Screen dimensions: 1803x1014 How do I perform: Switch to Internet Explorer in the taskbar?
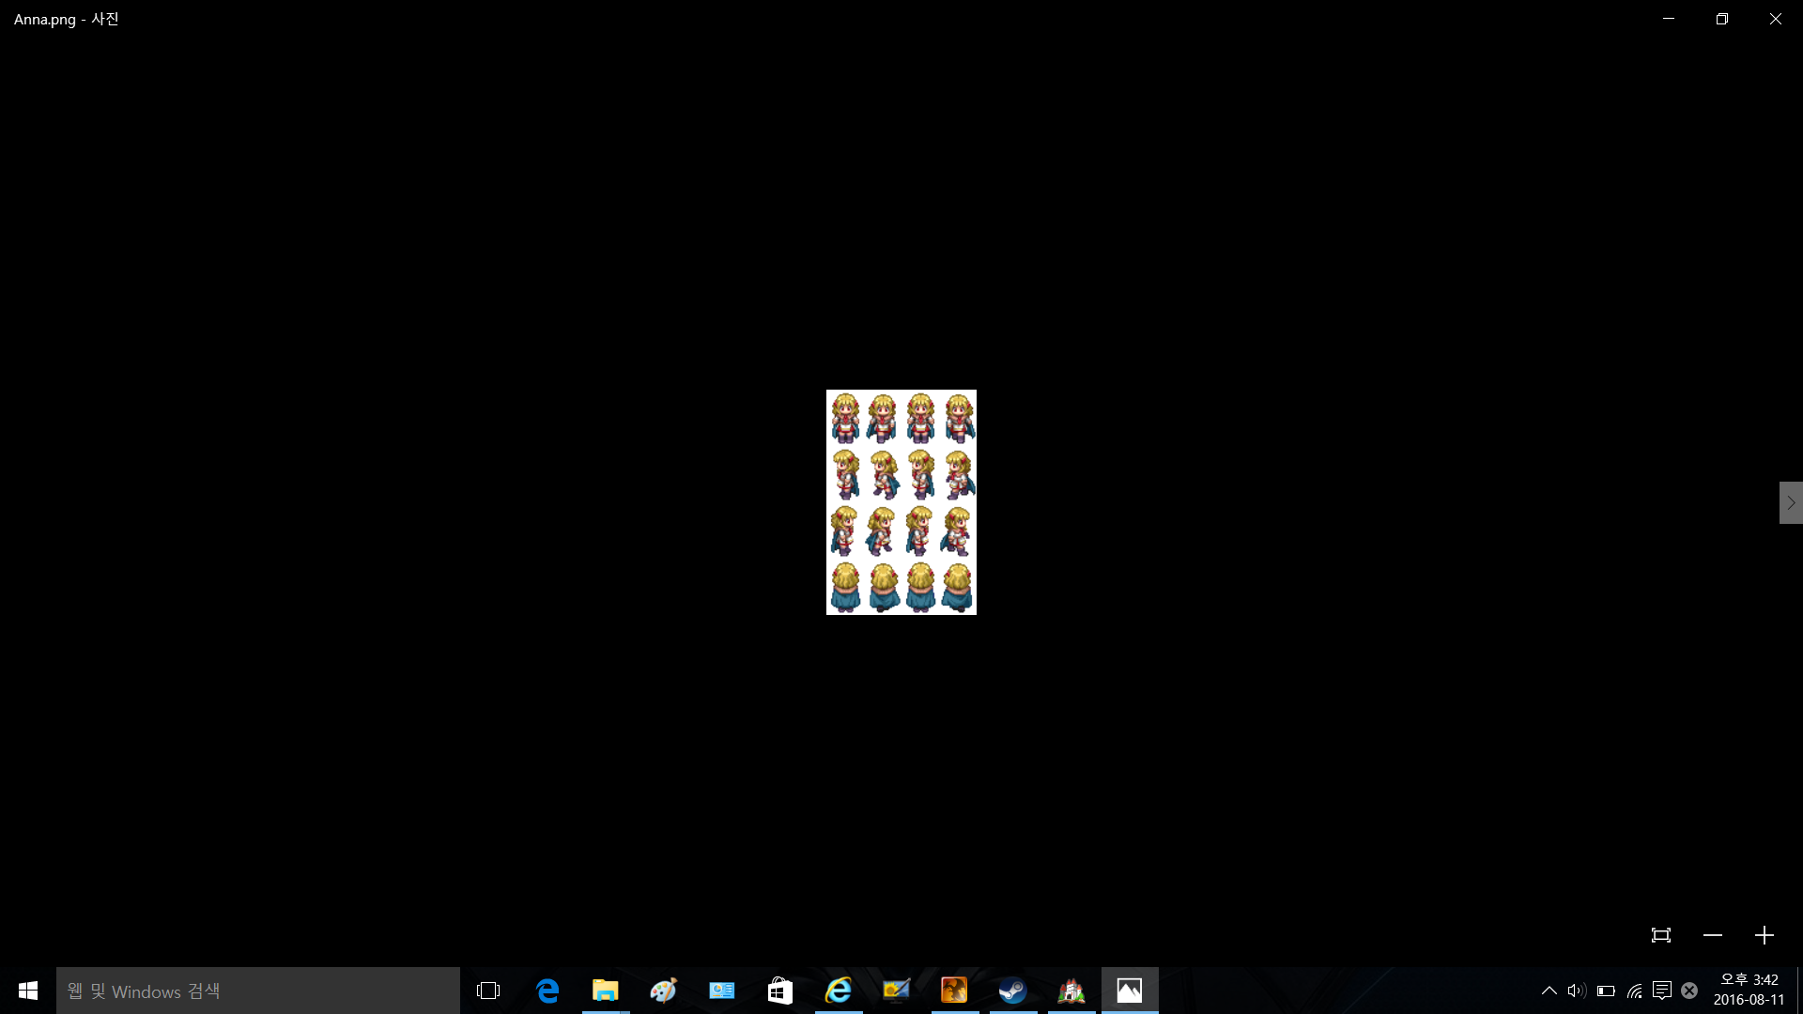(839, 991)
